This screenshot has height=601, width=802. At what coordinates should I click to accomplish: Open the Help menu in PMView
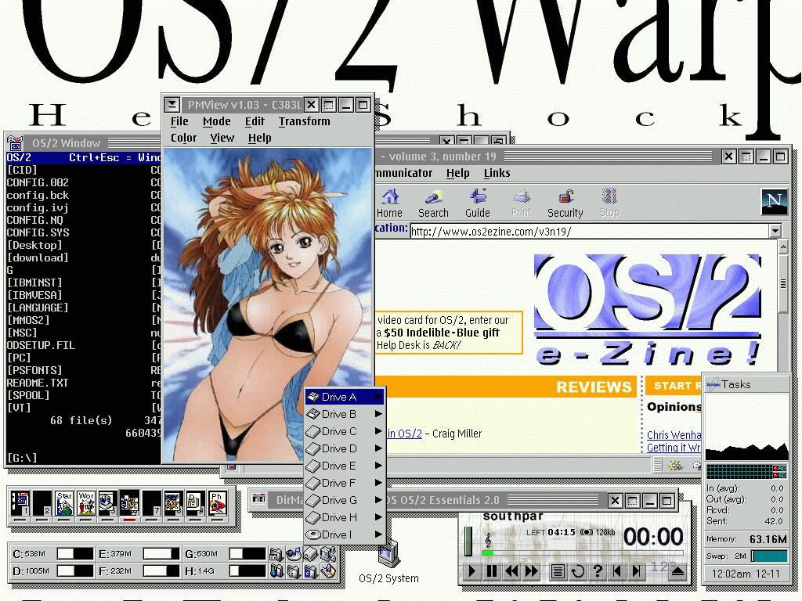click(x=260, y=138)
